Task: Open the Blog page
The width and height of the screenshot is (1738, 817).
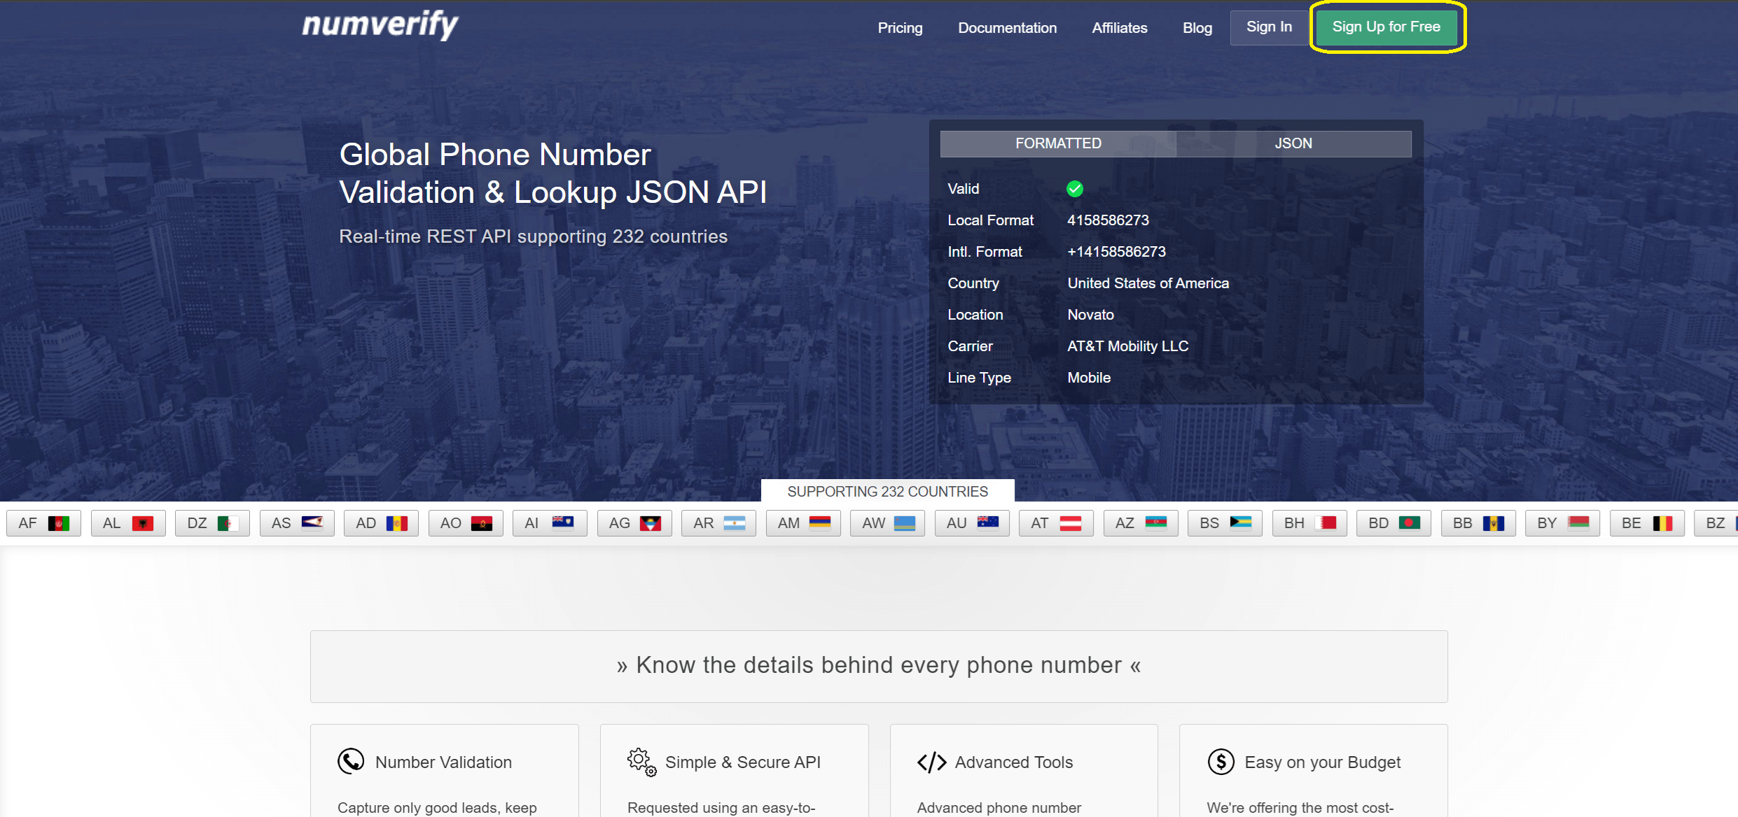Action: (1197, 28)
